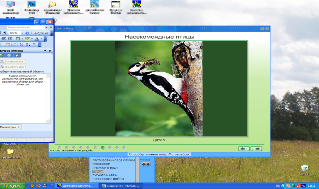Screen dimensions: 319x189
Task: Click the increase indent icon in Word
Action: tap(10, 39)
